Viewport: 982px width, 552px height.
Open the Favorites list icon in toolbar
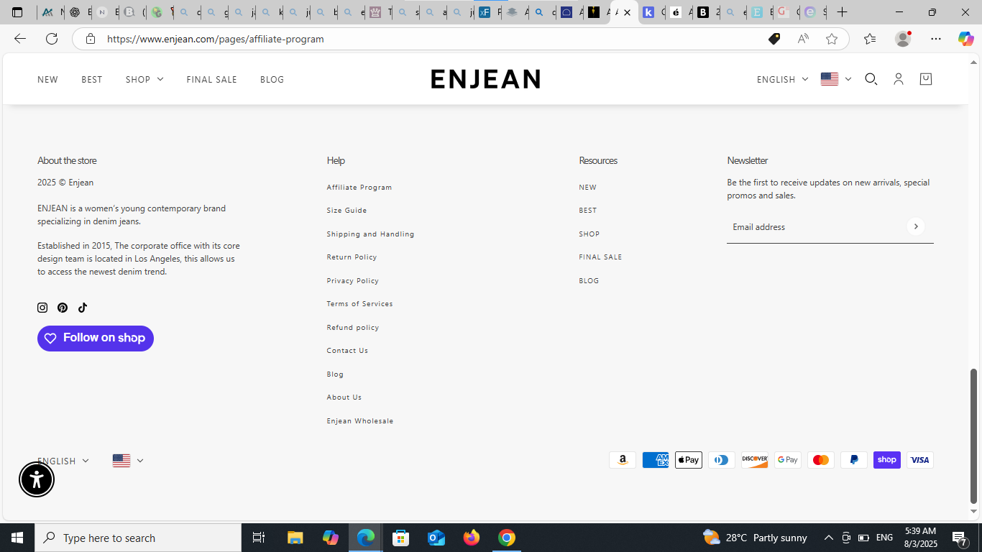pos(870,39)
